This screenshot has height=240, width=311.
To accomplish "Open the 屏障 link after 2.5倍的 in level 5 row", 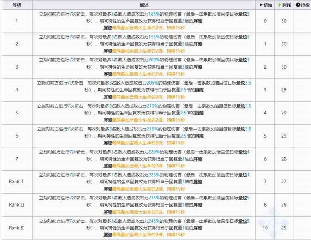I will [x=199, y=113].
